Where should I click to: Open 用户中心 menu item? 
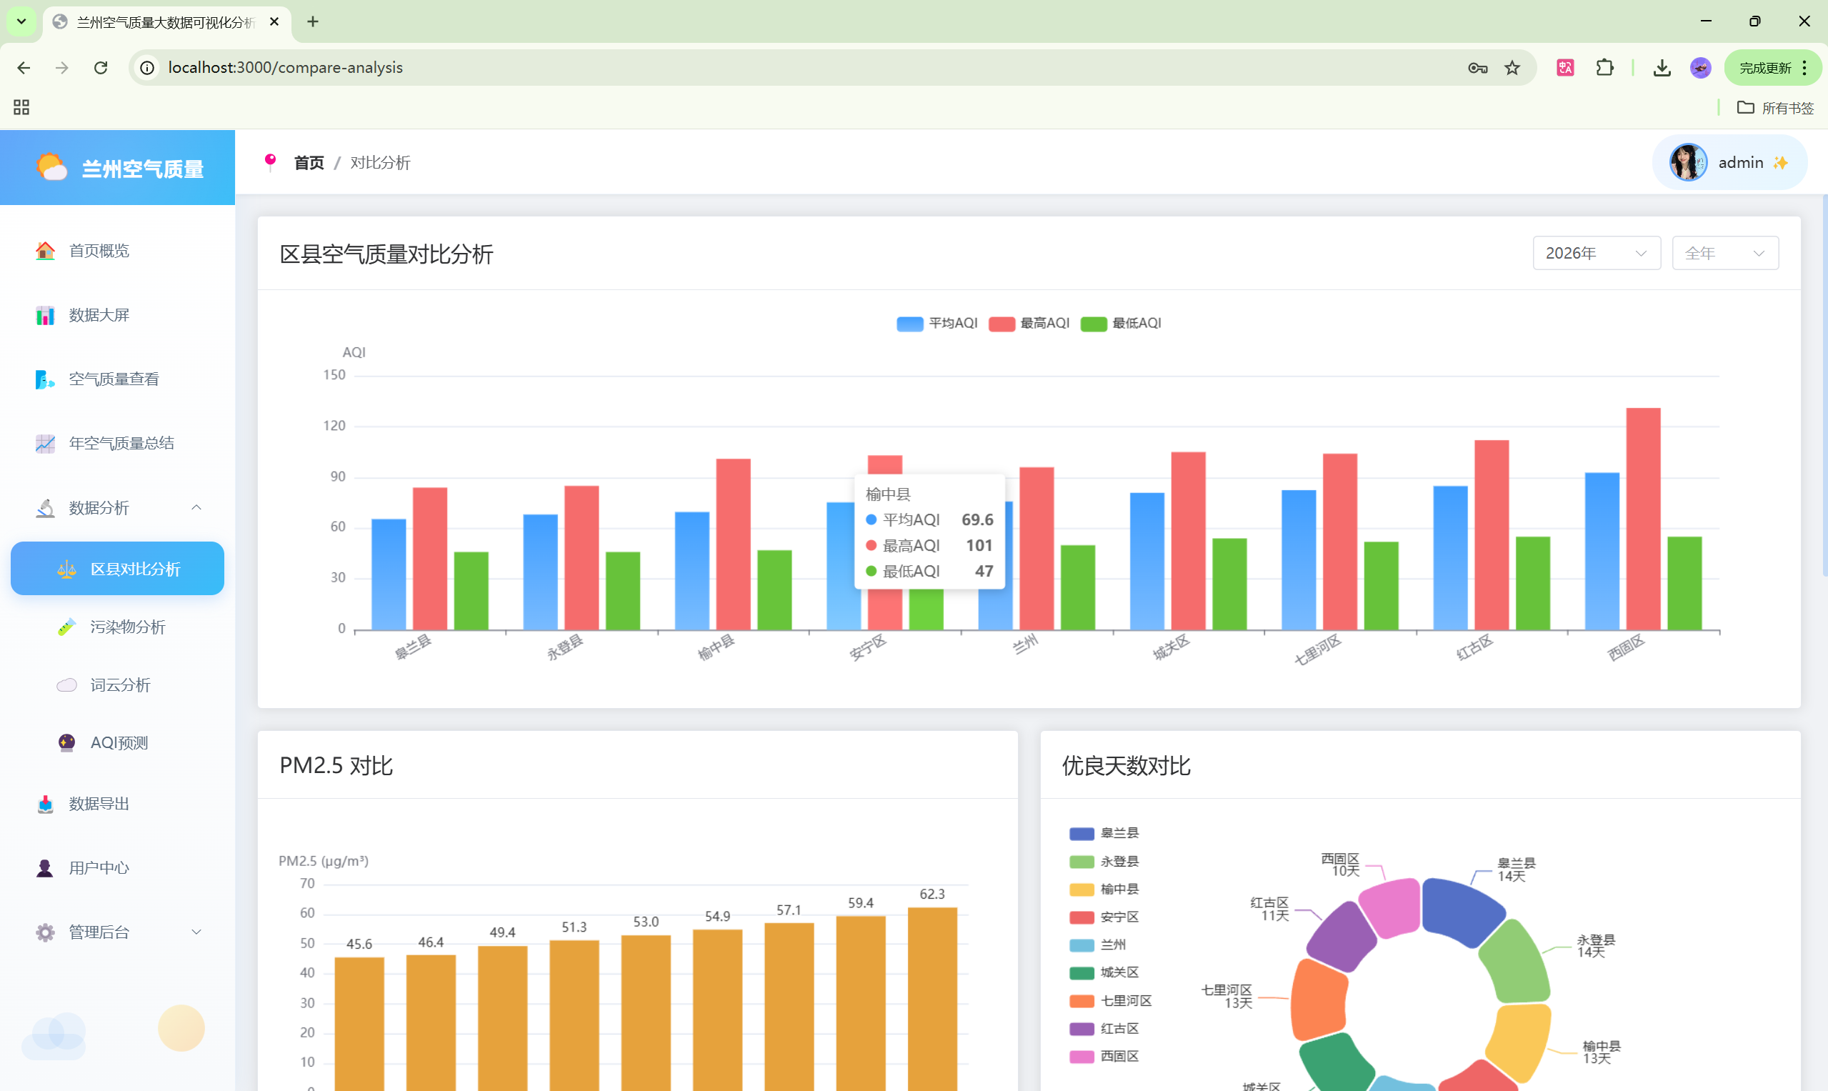coord(99,868)
